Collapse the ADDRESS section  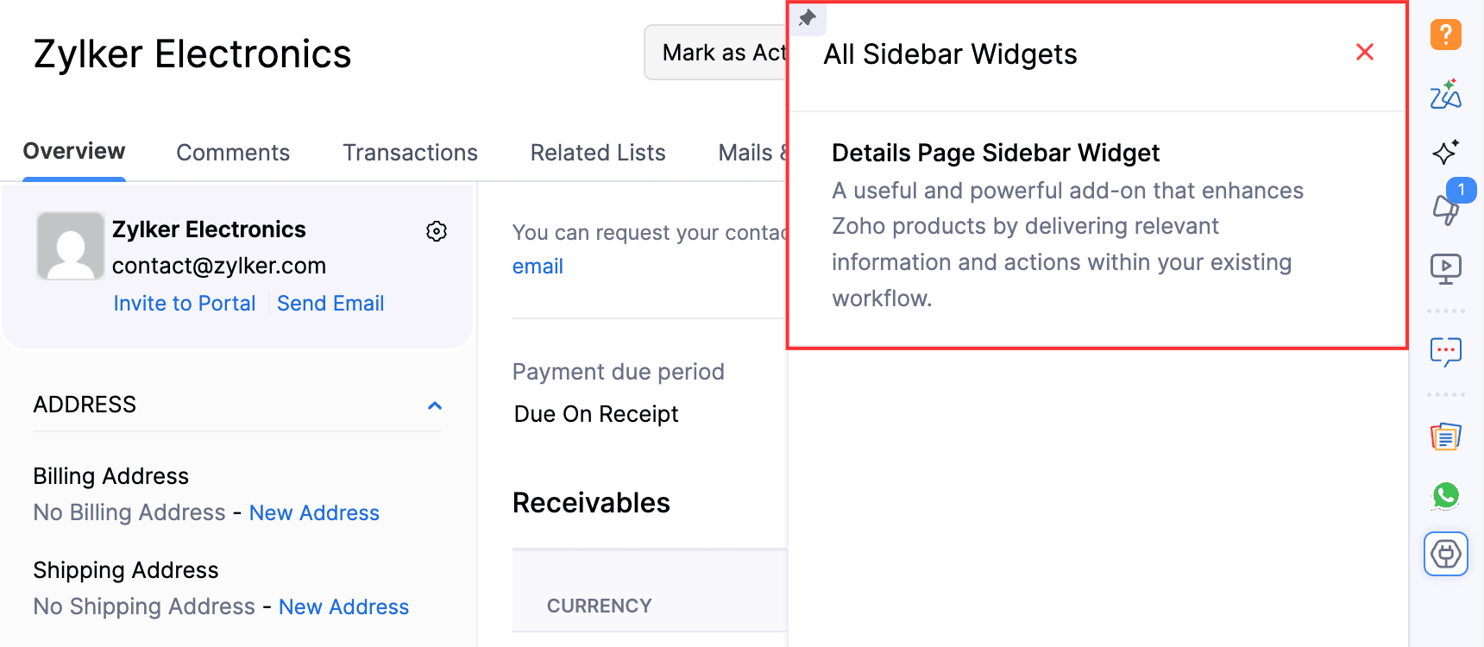[x=436, y=405]
